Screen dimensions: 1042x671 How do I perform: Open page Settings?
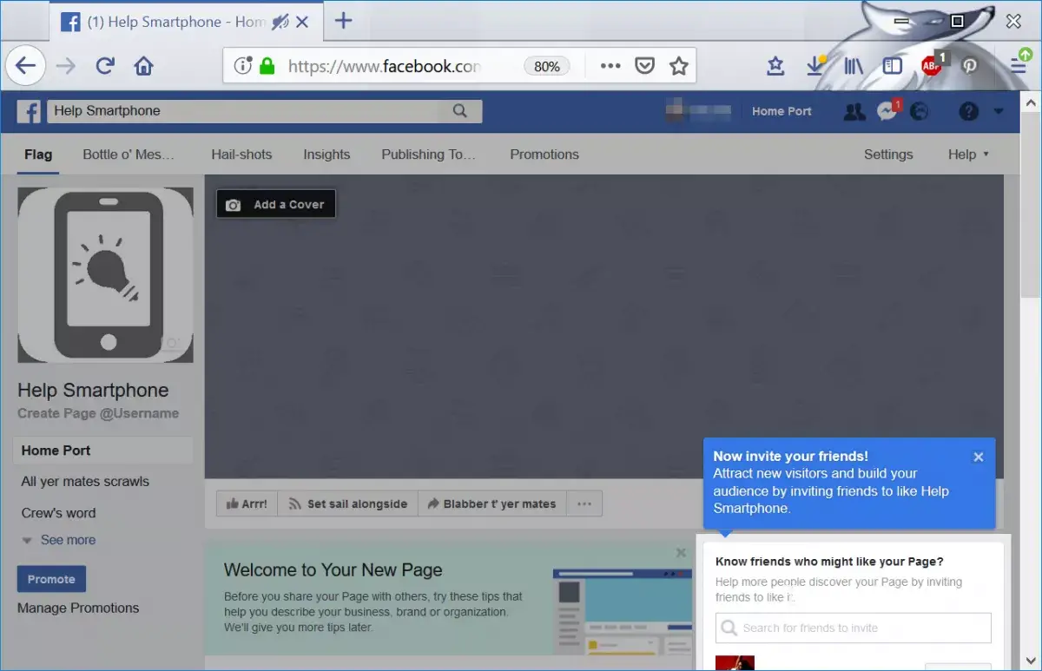point(888,155)
